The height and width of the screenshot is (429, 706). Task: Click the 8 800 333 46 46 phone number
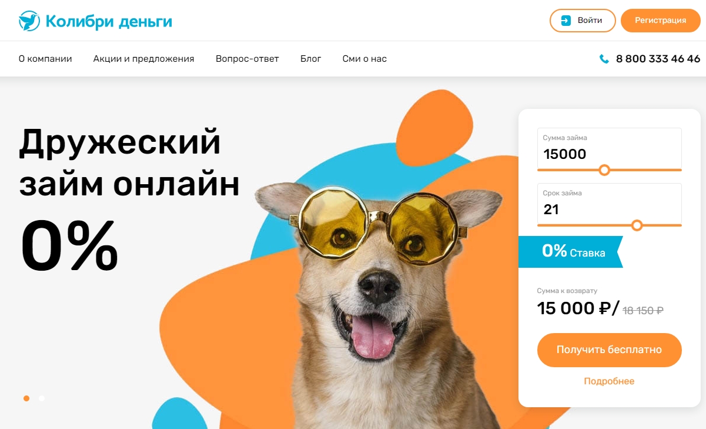[x=658, y=59]
